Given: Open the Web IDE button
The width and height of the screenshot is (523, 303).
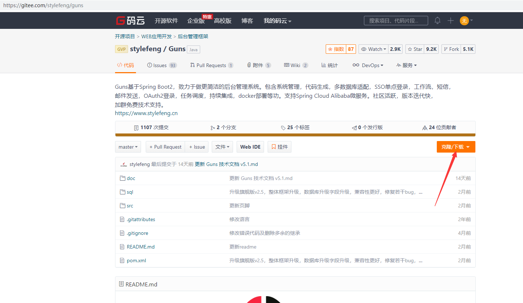Looking at the screenshot, I should [250, 147].
